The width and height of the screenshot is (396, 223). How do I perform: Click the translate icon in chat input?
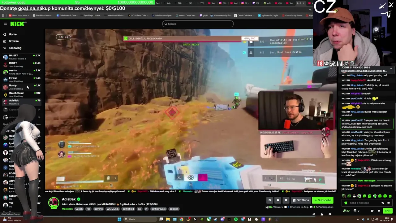pyautogui.click(x=383, y=203)
